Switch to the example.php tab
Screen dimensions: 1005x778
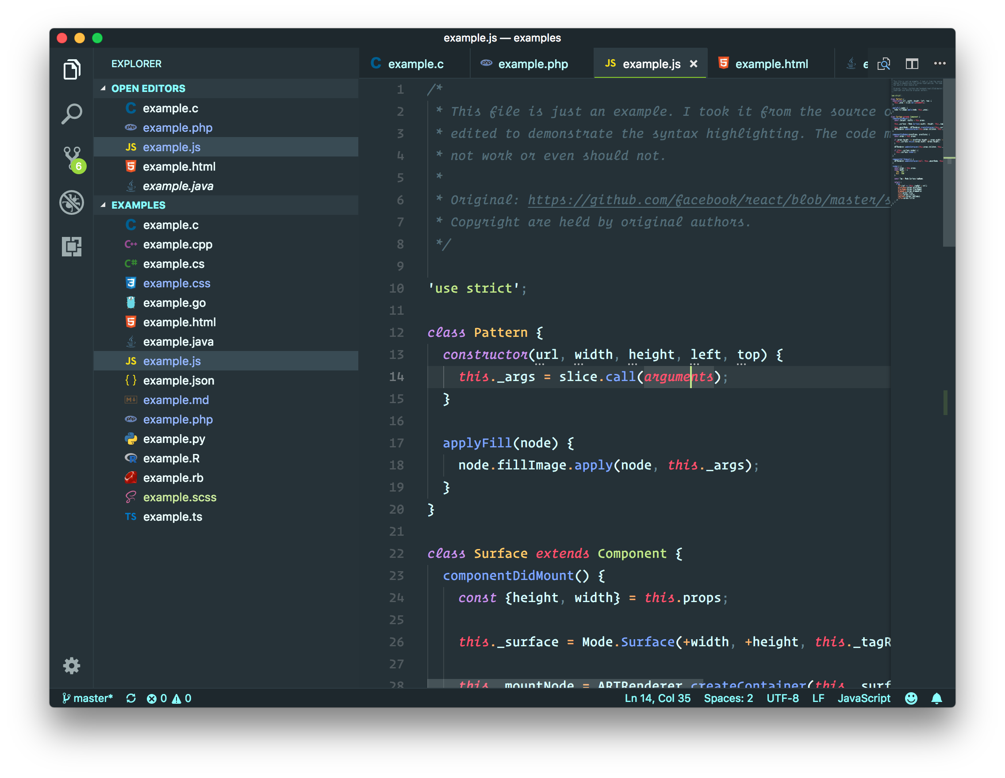pyautogui.click(x=533, y=64)
